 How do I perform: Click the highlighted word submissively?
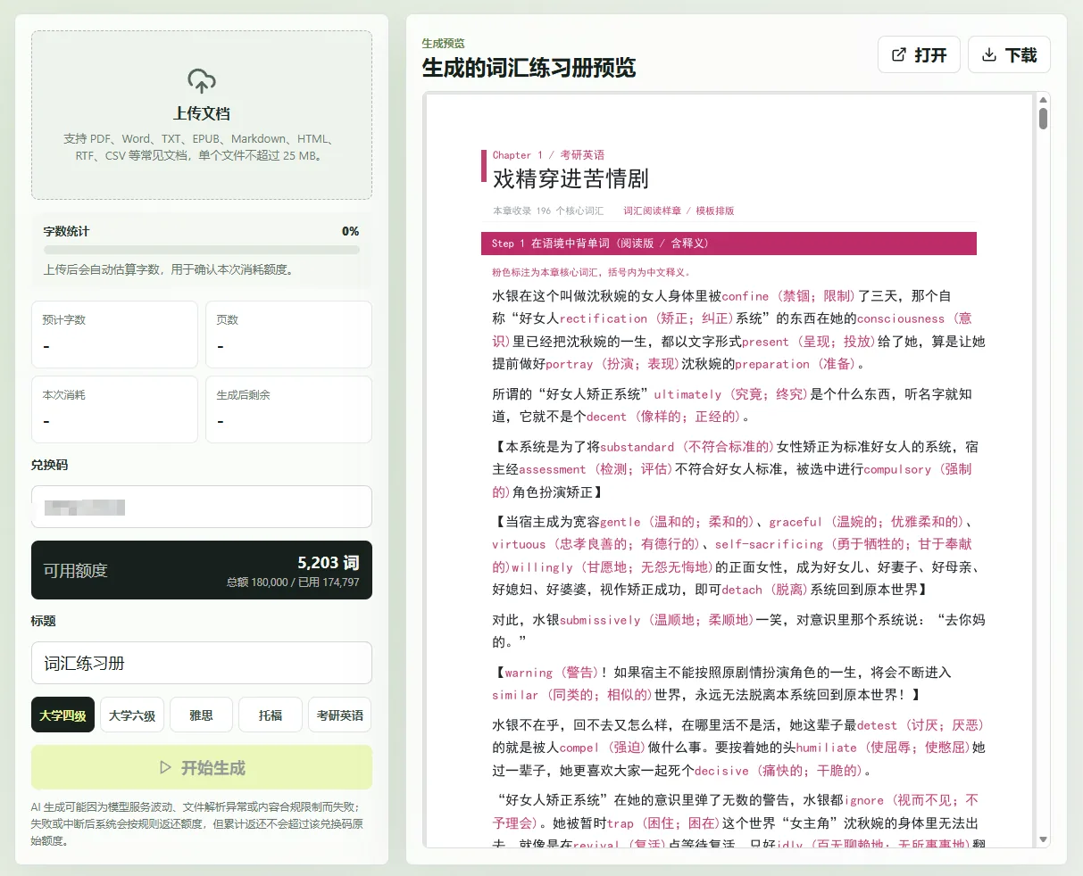point(600,620)
